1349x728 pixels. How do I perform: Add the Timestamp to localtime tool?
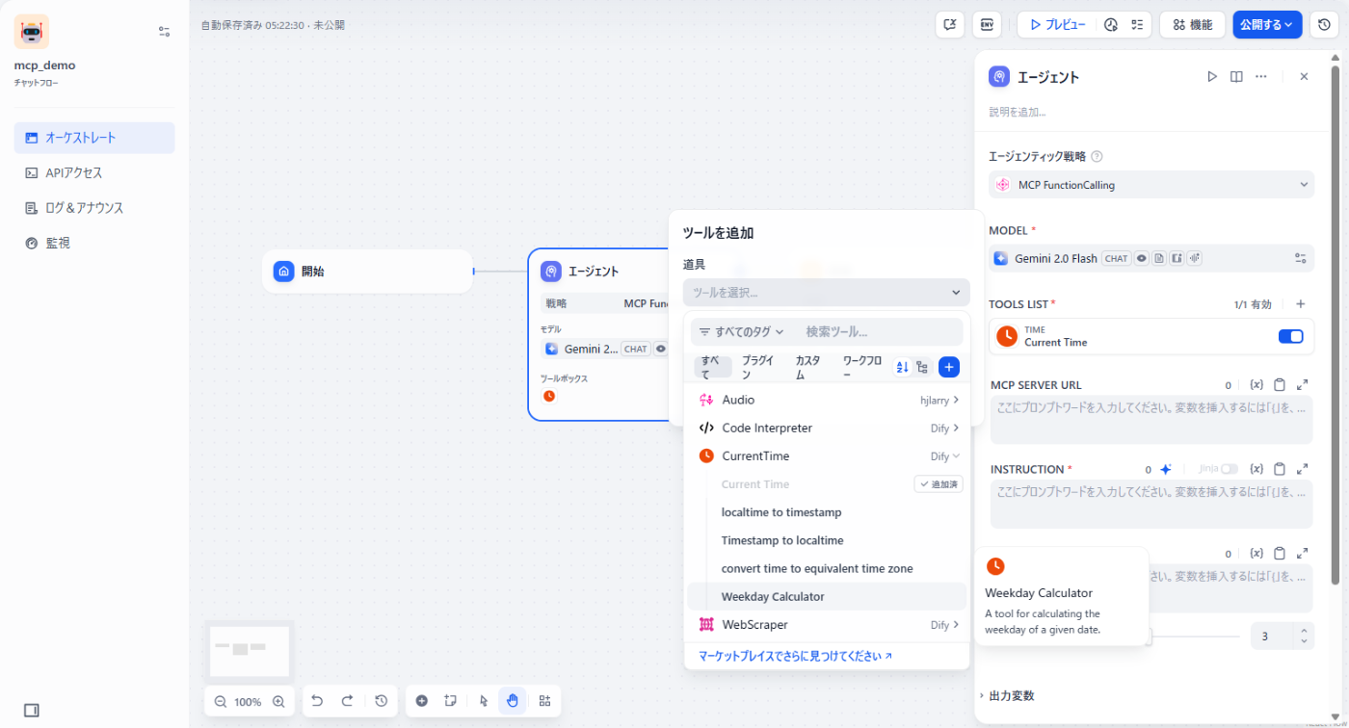coord(827,540)
